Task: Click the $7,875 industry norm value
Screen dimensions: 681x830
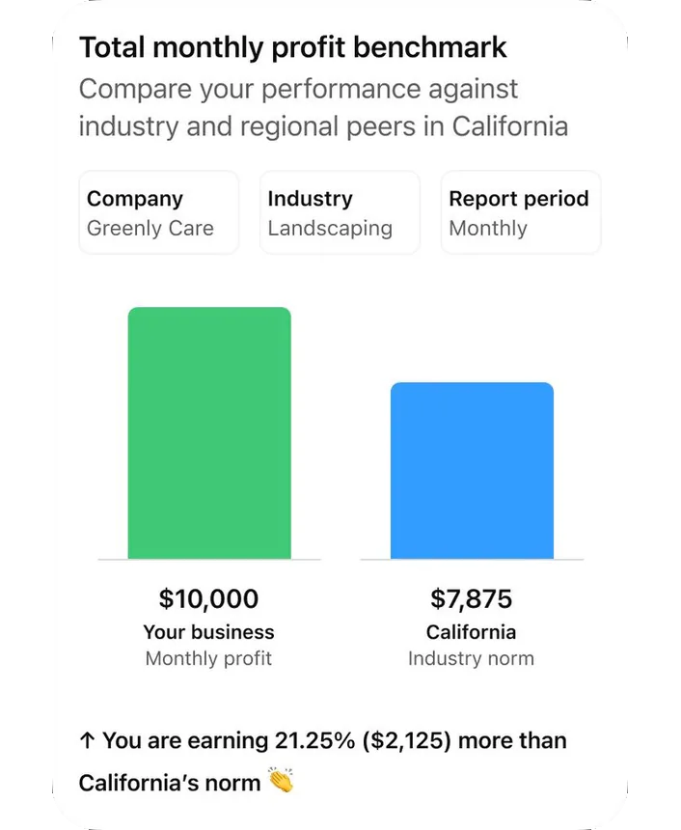Action: point(472,599)
